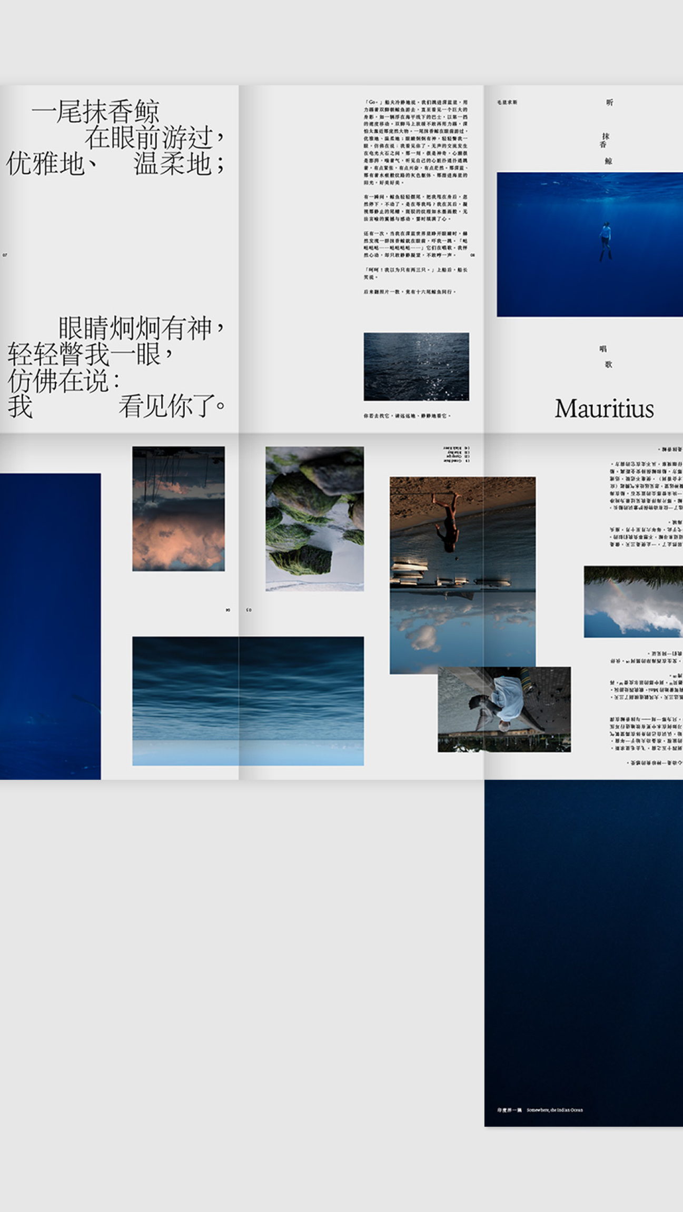Select the upside-down Grand Baie location list

[x=456, y=454]
